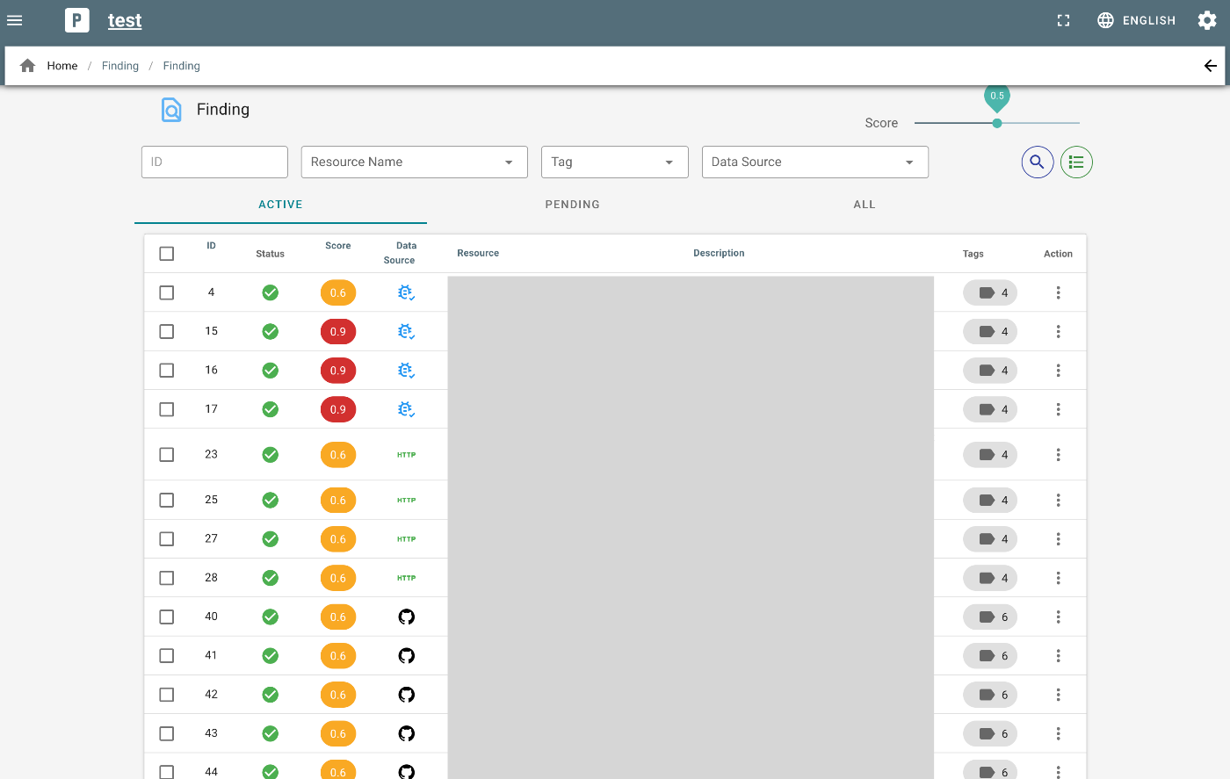This screenshot has height=779, width=1230.
Task: Click score badge 0.9 of ID 15
Action: click(x=338, y=331)
